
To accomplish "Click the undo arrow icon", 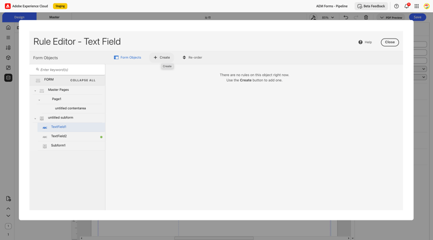I will (x=346, y=17).
